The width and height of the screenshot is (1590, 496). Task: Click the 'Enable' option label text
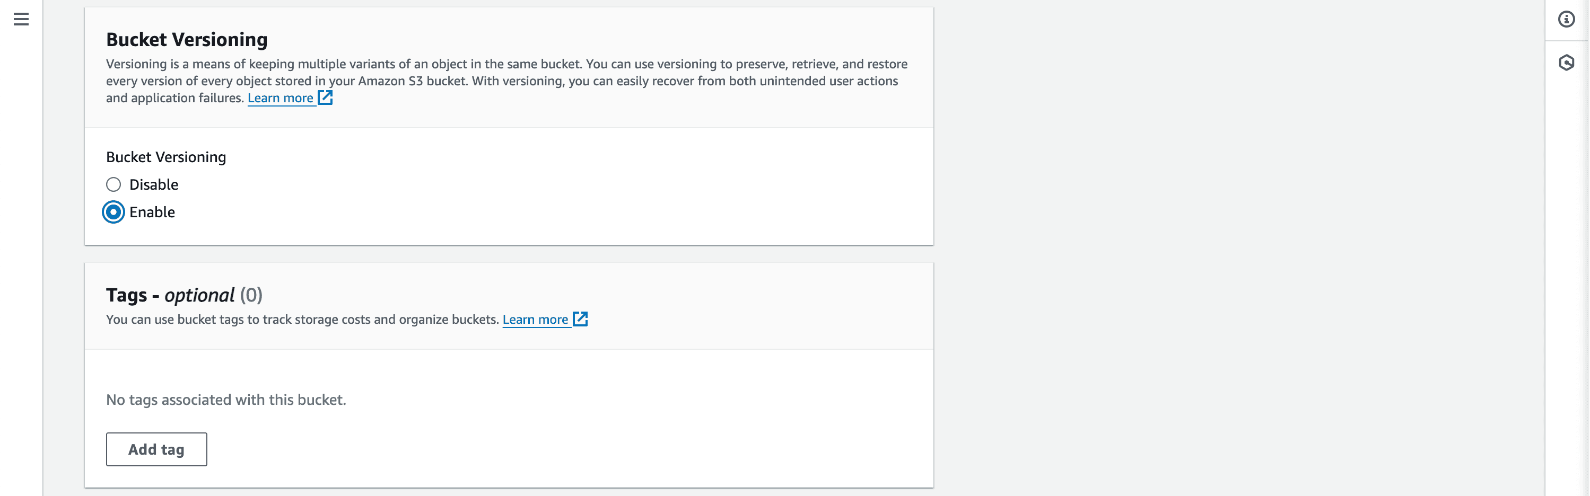point(152,212)
